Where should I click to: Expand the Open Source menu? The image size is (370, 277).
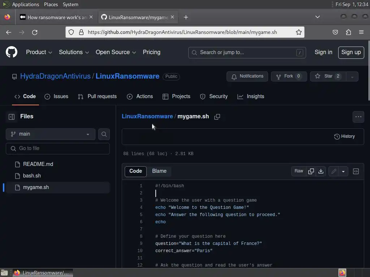click(116, 52)
